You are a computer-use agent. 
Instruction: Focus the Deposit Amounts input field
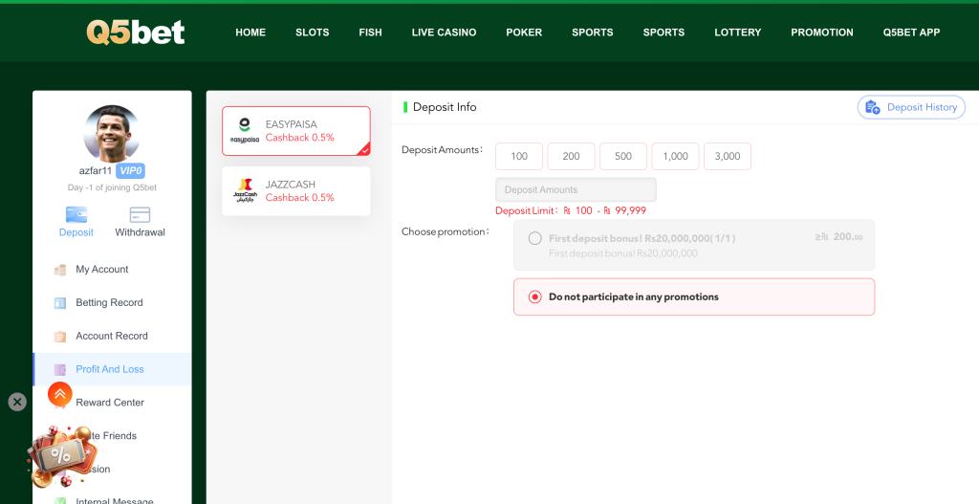pos(576,190)
